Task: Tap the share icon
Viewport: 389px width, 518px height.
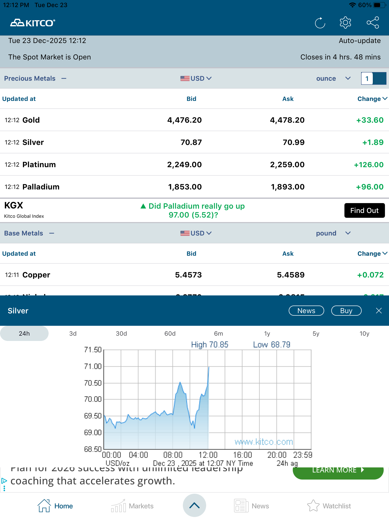Action: click(x=373, y=23)
